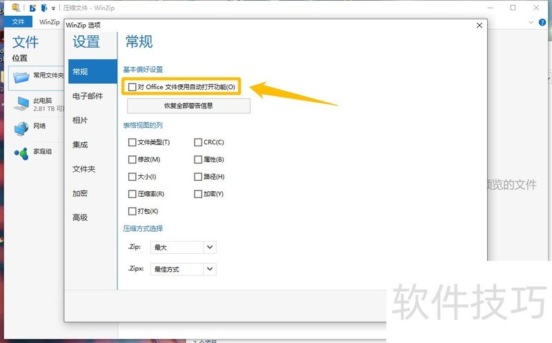Select the 常用文件夹 folder icon

(21, 77)
